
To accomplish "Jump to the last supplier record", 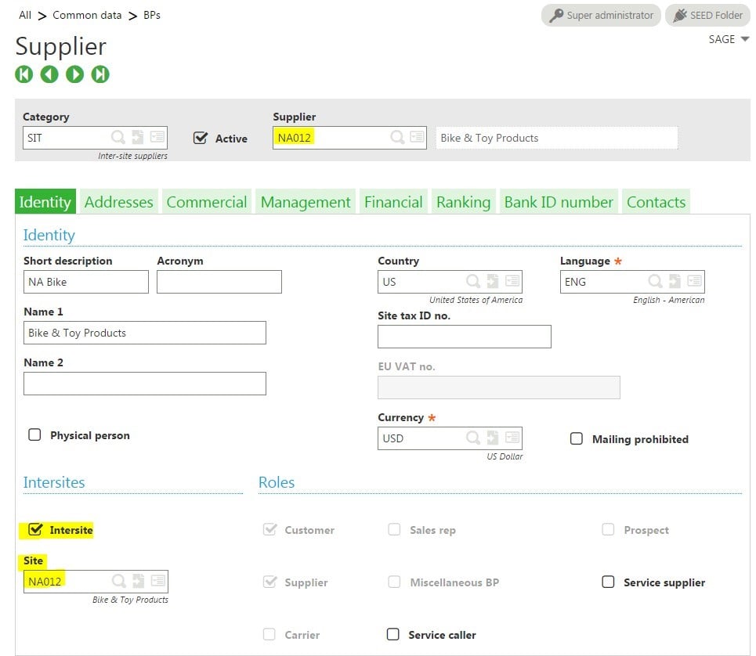I will (100, 74).
